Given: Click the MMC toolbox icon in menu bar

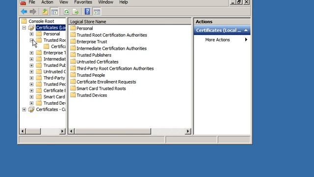Looking at the screenshot, I should (x=23, y=2).
